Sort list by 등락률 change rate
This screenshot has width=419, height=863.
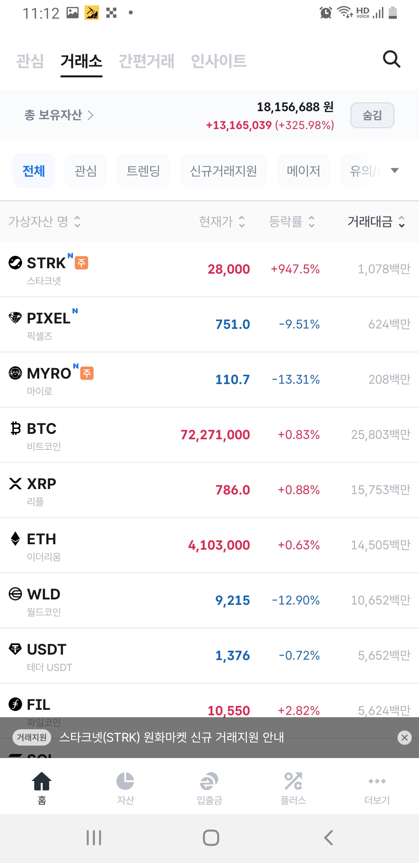292,222
